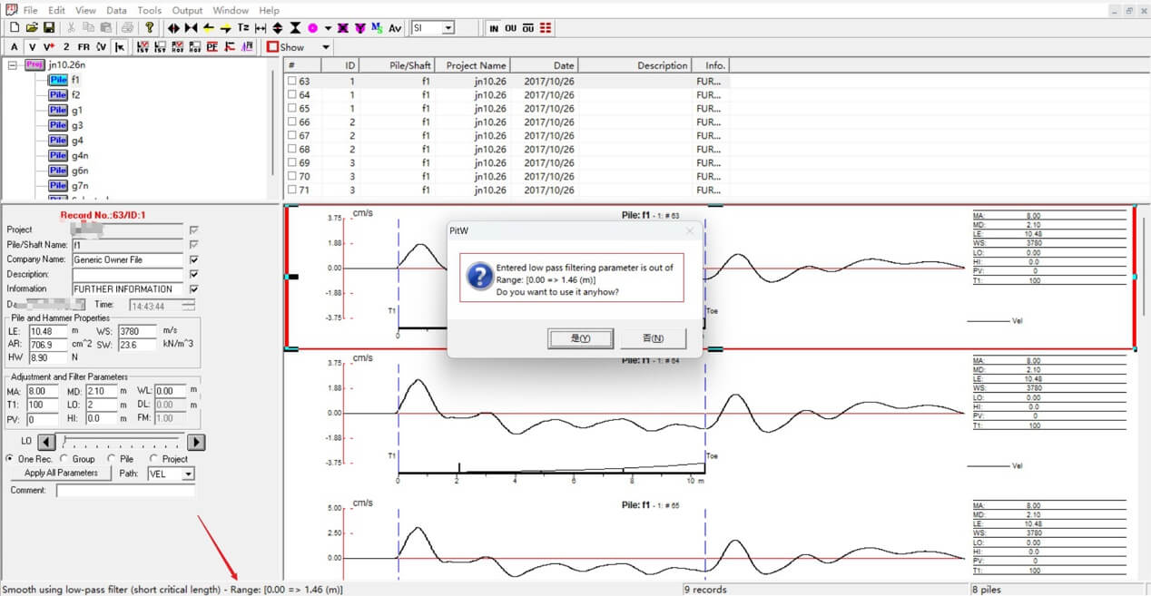Click the Comment input field
This screenshot has width=1151, height=596.
click(125, 491)
